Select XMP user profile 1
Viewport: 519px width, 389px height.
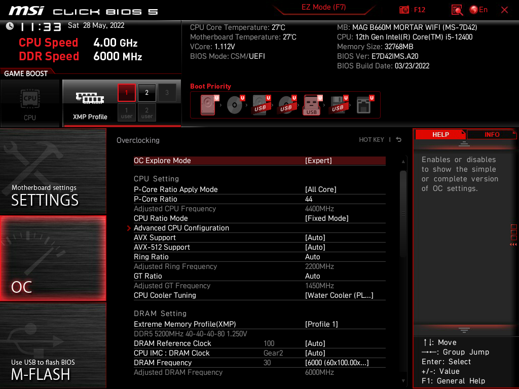pos(126,112)
